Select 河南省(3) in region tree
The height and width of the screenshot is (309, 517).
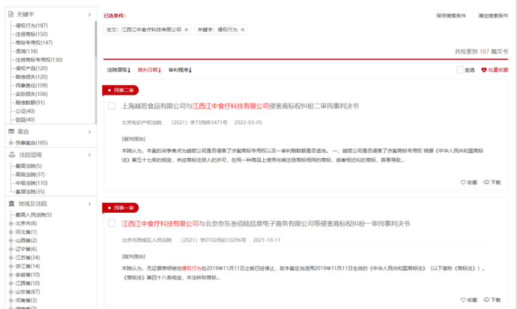coord(26,301)
